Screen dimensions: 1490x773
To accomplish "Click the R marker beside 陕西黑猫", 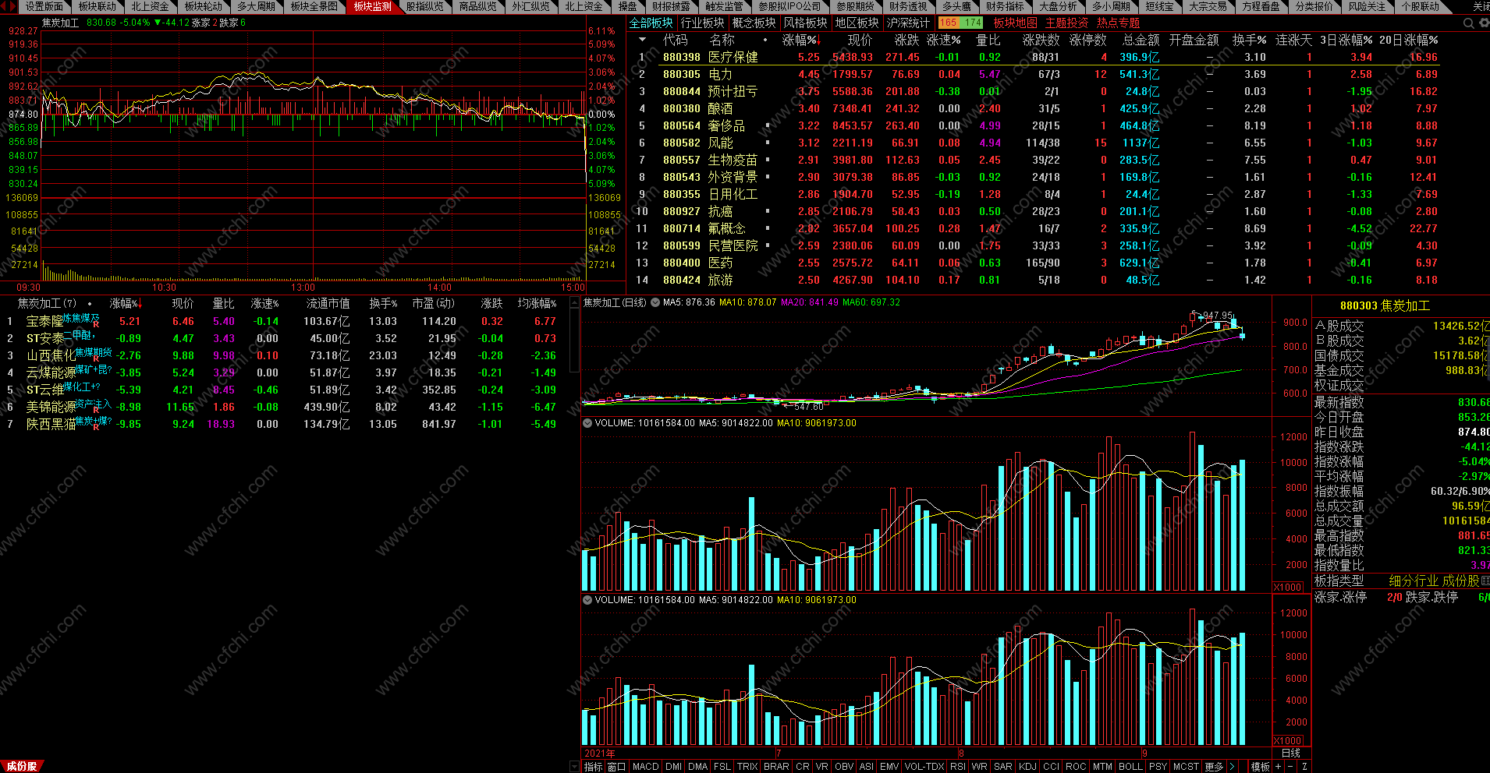I will coord(96,428).
